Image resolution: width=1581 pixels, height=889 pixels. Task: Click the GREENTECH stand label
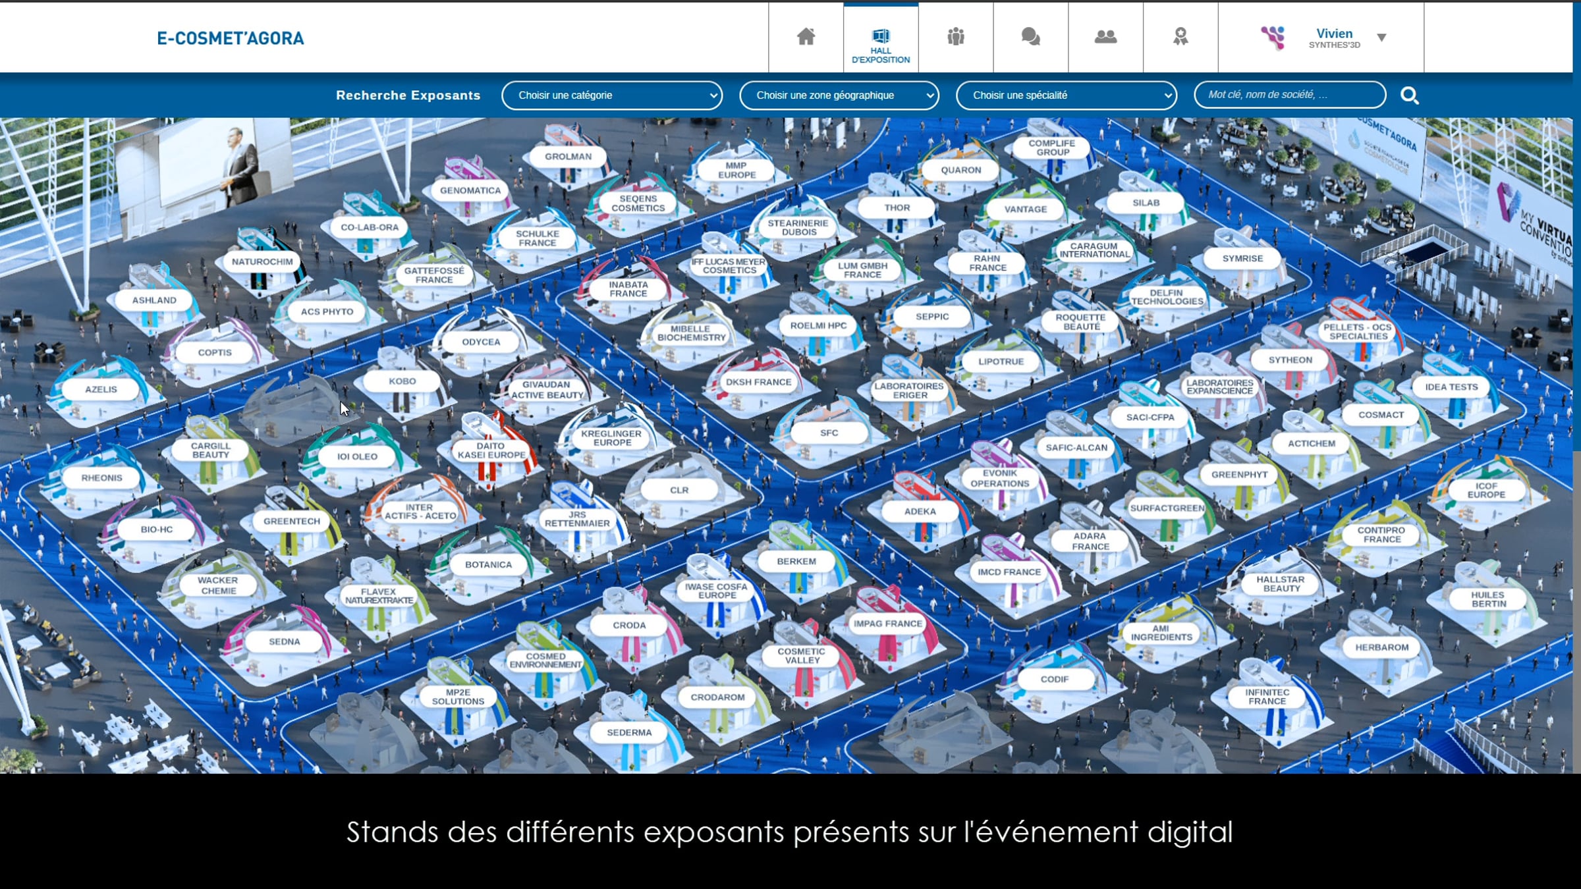[291, 521]
